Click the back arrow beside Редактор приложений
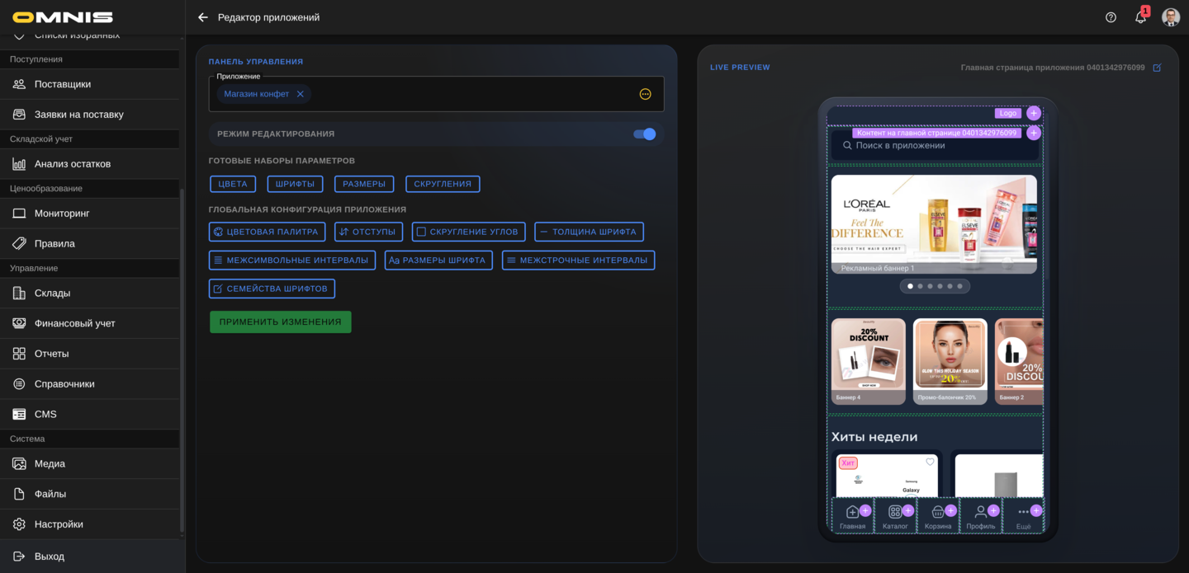1189x573 pixels. tap(203, 17)
